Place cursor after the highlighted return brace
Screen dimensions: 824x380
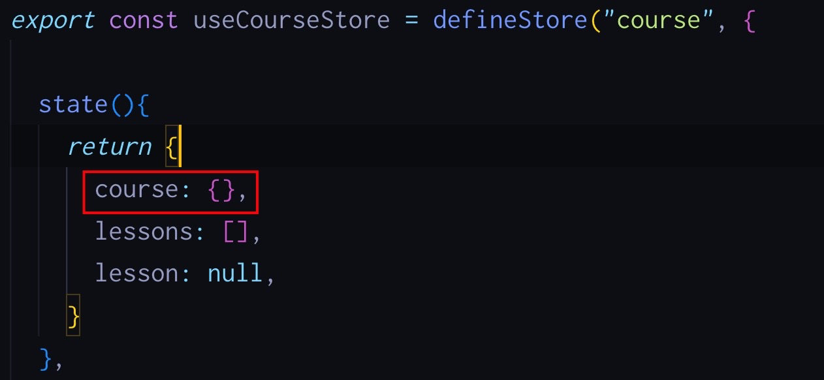click(x=180, y=146)
